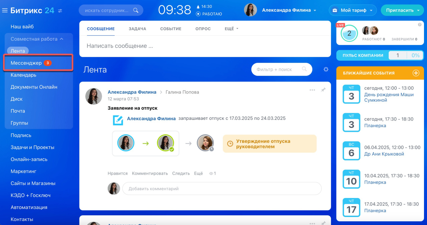Switch to the Задача tab
Viewport: 427px width, 225px height.
[x=137, y=29]
